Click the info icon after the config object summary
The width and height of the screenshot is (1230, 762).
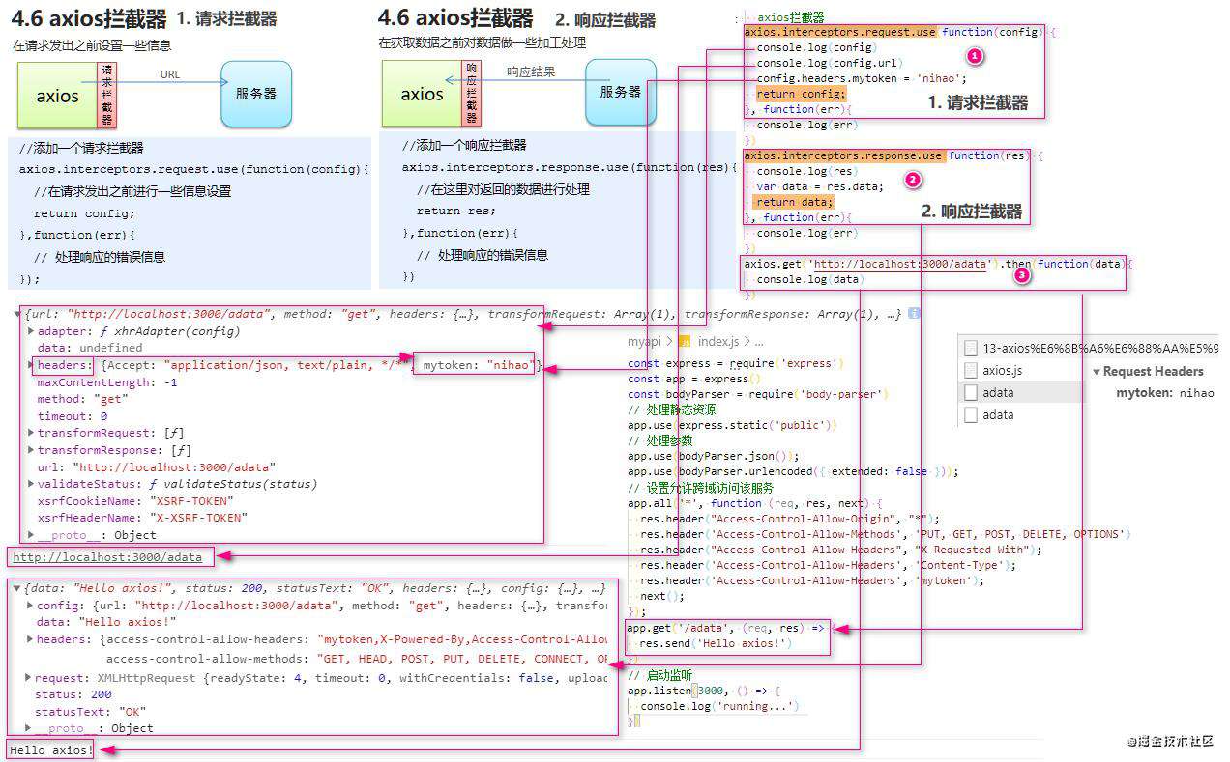(x=914, y=314)
